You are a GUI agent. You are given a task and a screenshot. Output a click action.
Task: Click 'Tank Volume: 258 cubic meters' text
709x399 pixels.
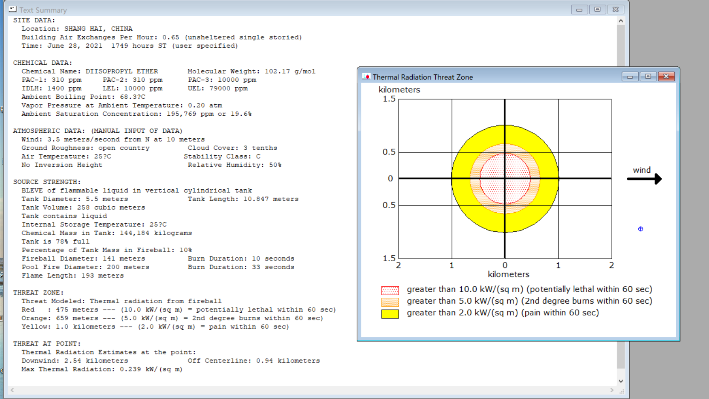[84, 208]
